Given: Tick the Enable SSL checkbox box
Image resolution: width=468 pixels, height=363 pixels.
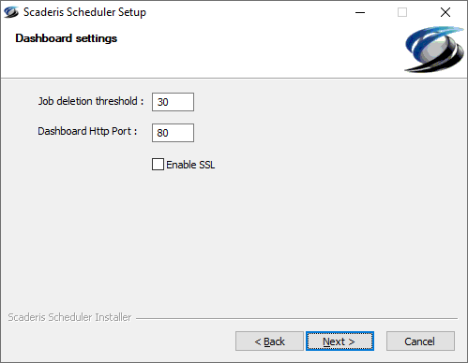Looking at the screenshot, I should (158, 165).
